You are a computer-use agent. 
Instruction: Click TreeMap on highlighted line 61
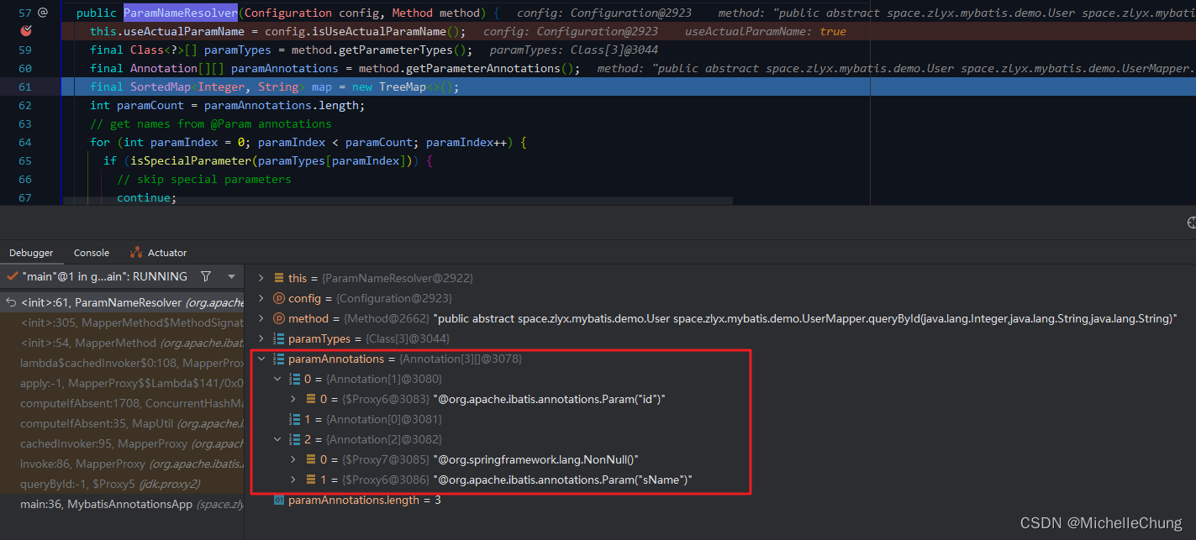[x=402, y=87]
